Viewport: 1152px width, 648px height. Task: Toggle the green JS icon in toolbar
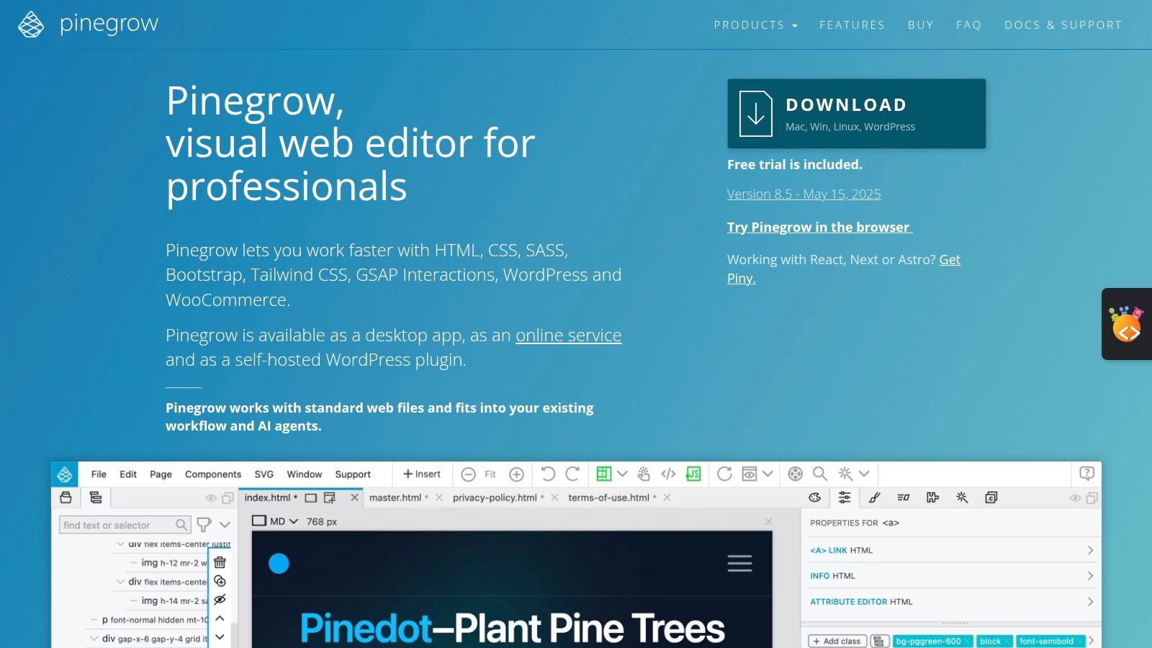(x=693, y=474)
